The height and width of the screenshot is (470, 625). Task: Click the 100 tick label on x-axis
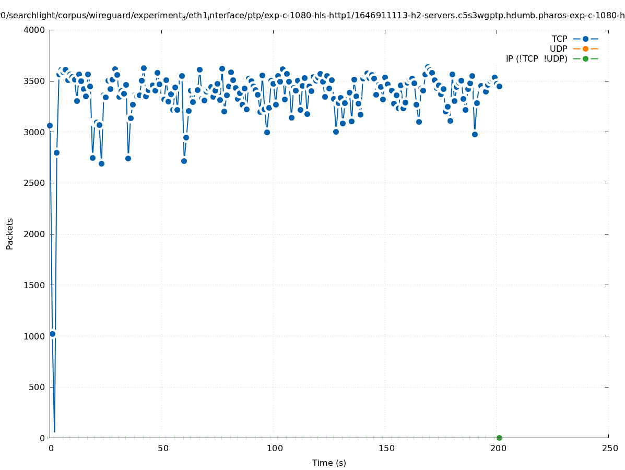(x=274, y=448)
